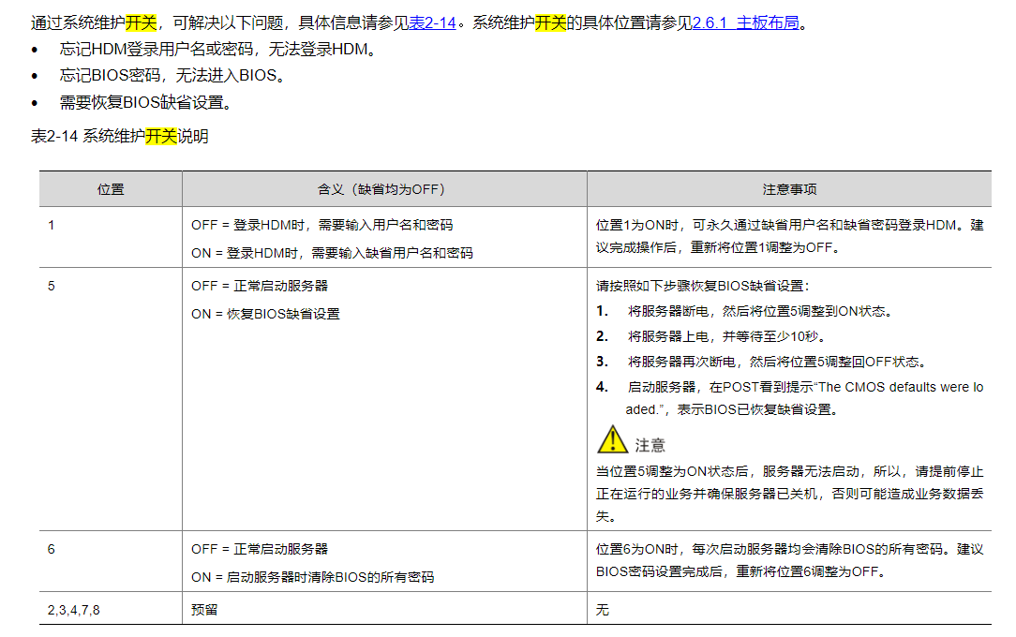1016x637 pixels.
Task: Click the line 请按照如下步骤恢复BIOS缺省设置
Action: pos(703,286)
